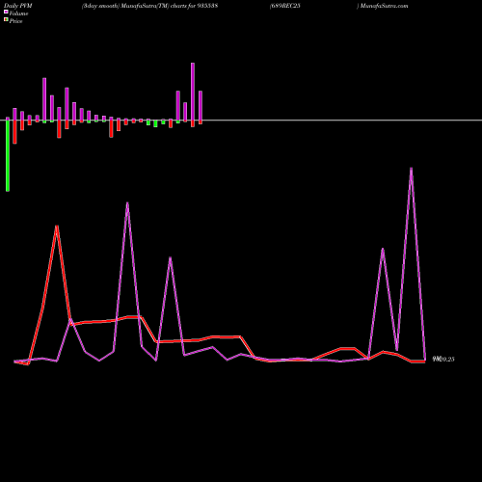Click the MunafaSutra.com watermark text

[384, 6]
